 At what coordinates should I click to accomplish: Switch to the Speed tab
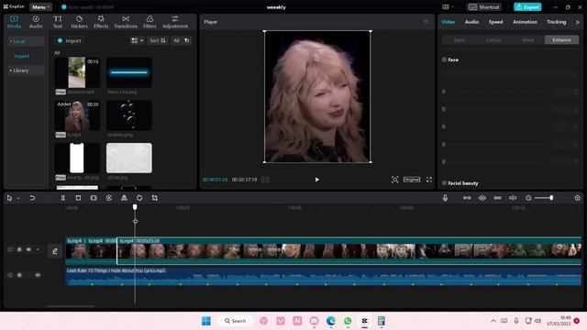pos(495,22)
